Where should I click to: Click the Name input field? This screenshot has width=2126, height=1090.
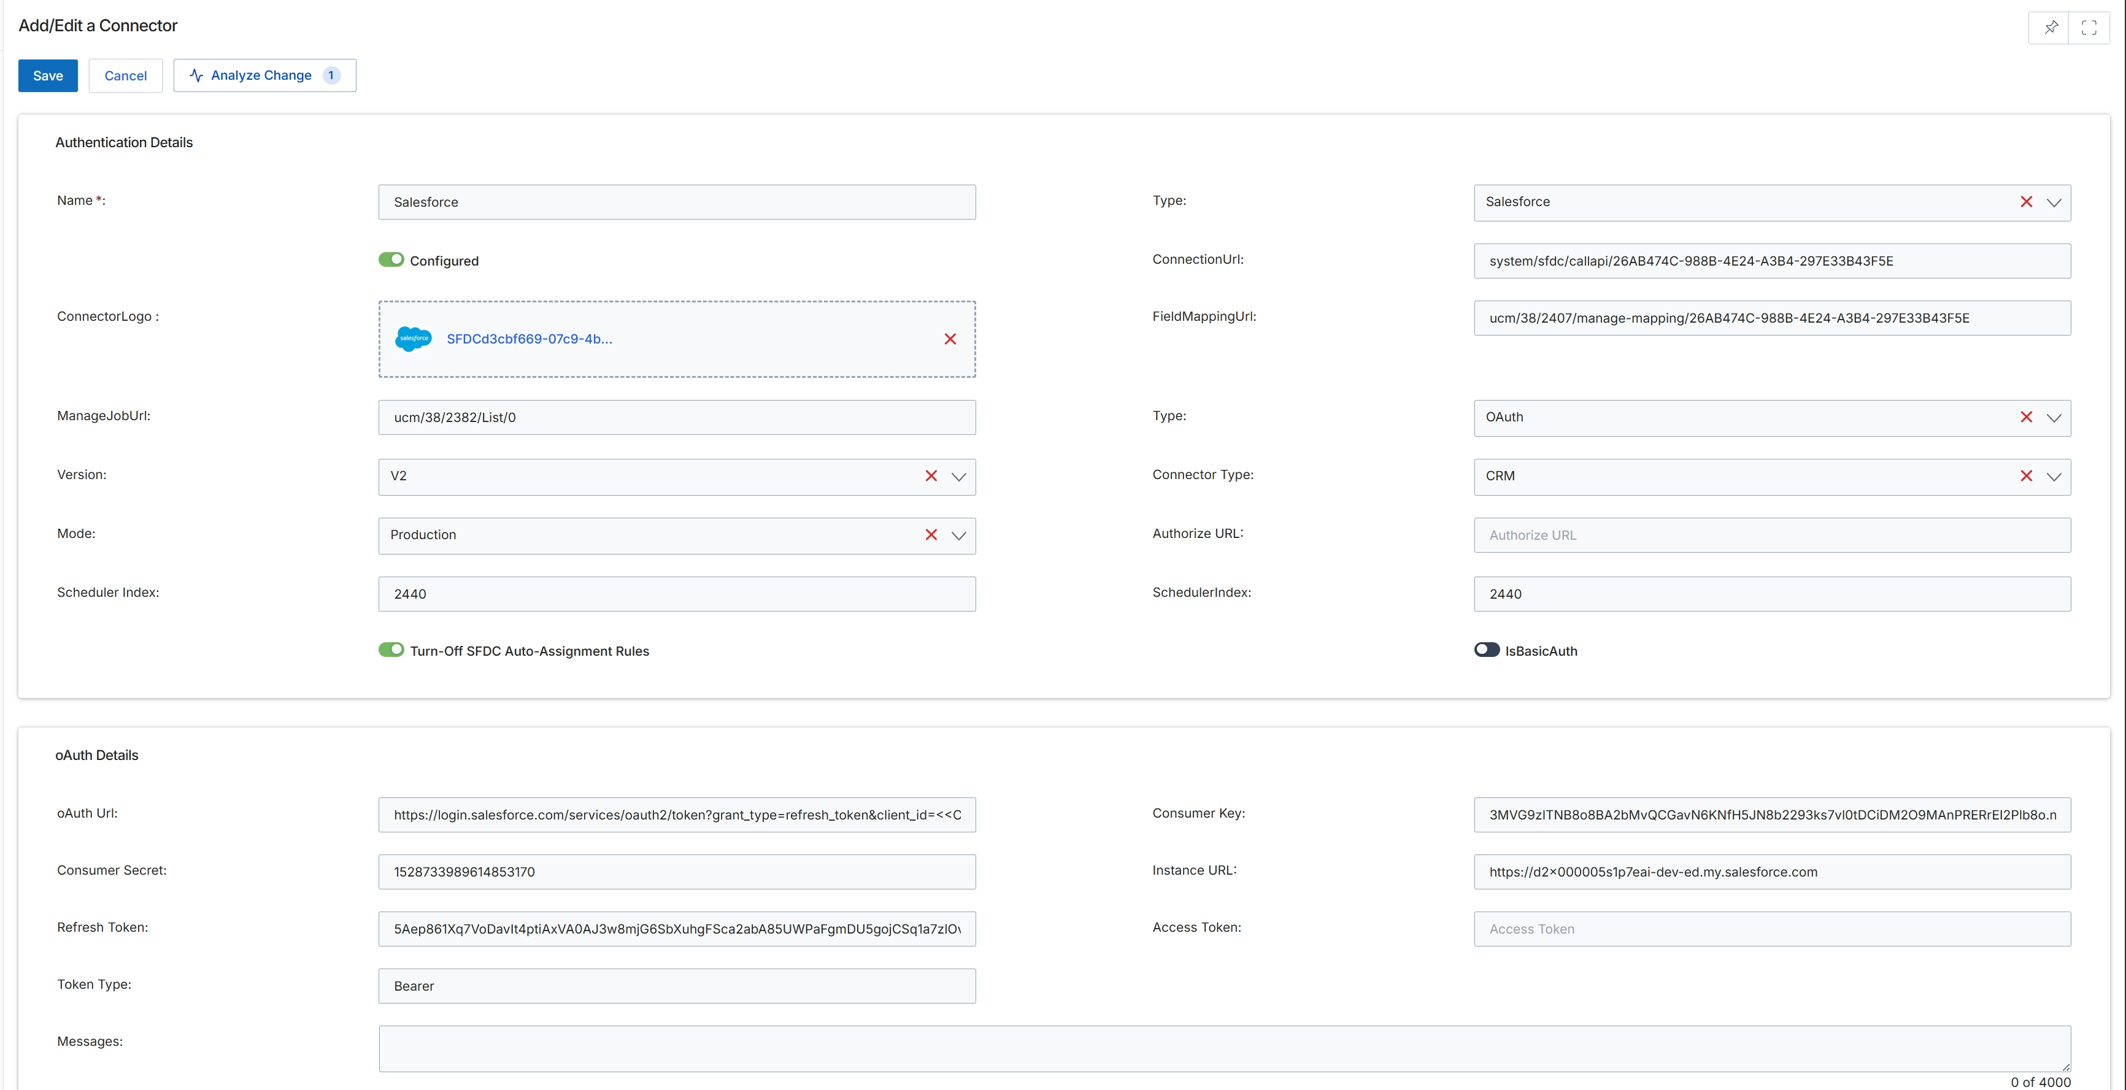(677, 202)
